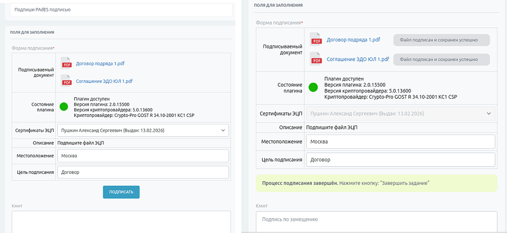
Task: Click Цель подписания field above completion notice
Action: coord(400,160)
